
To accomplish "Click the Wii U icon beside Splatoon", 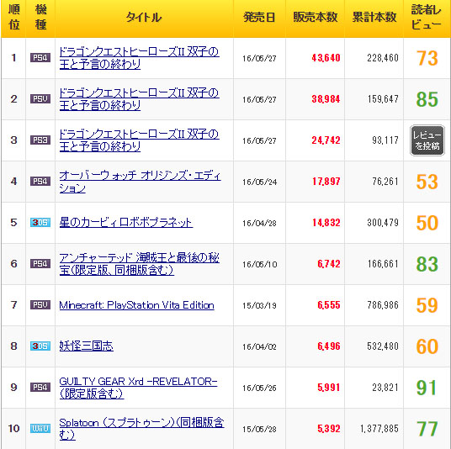I will coord(40,428).
